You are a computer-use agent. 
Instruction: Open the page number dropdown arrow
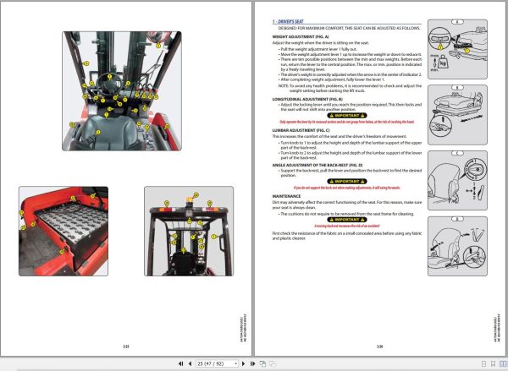pyautogui.click(x=236, y=364)
